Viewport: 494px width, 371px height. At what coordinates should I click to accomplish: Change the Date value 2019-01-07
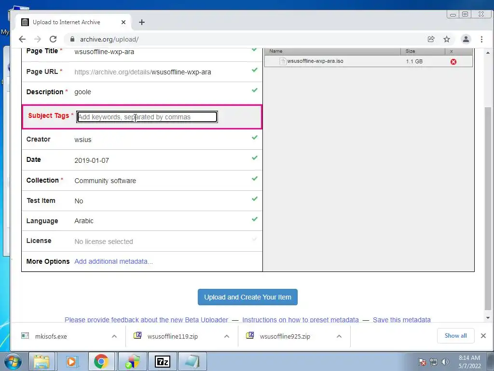click(92, 160)
